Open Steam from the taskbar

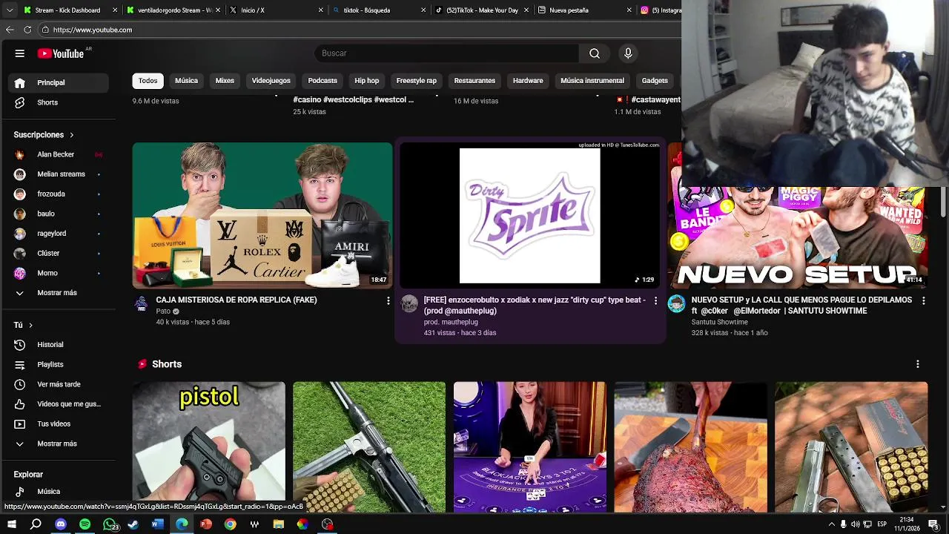coord(133,524)
